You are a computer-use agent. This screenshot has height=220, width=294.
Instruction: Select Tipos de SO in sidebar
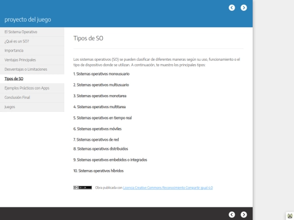[32, 79]
